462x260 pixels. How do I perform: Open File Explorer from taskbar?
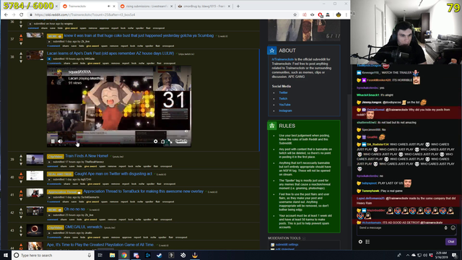113,255
